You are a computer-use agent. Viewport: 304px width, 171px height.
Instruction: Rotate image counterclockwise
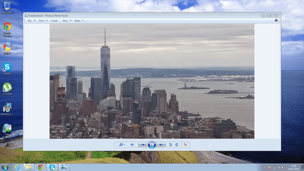[171, 144]
